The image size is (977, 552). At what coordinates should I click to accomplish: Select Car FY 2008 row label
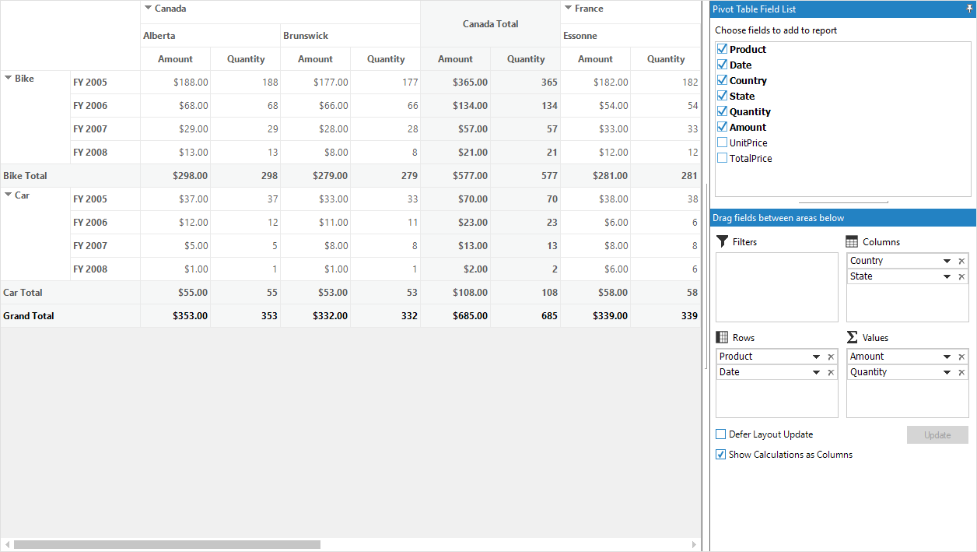point(105,269)
